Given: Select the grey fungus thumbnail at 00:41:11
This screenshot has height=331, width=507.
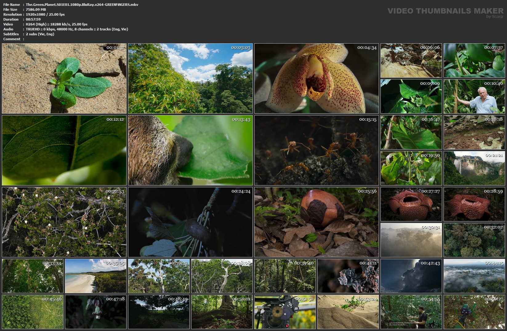Looking at the screenshot, I should coord(348,276).
